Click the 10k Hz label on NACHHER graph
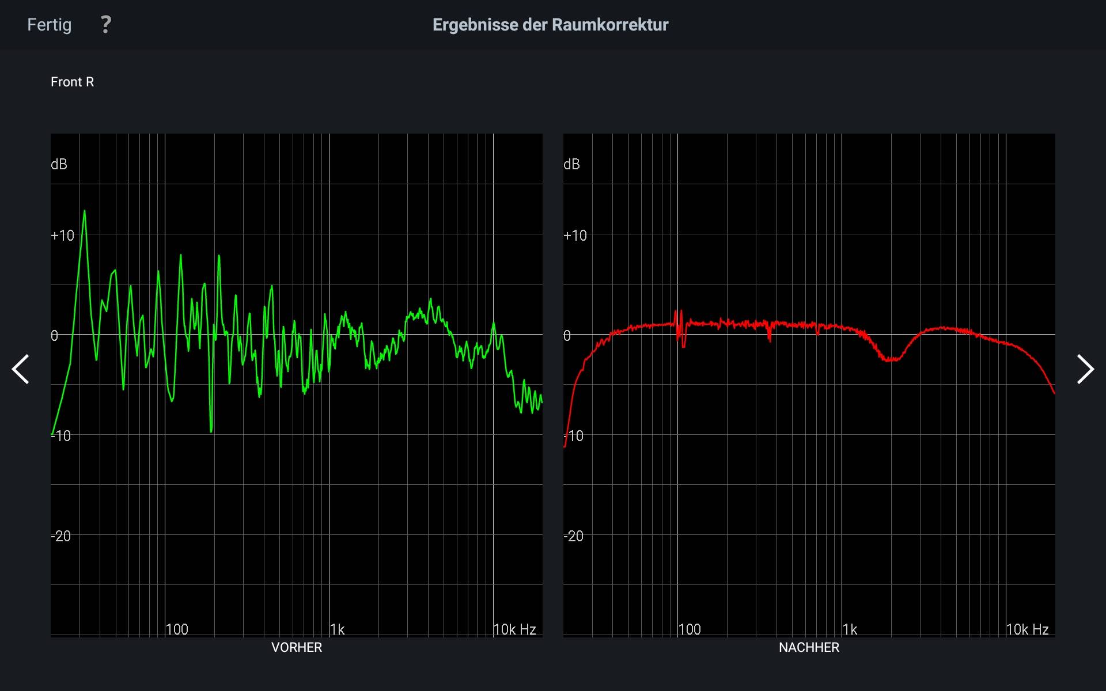1106x691 pixels. 1027,629
